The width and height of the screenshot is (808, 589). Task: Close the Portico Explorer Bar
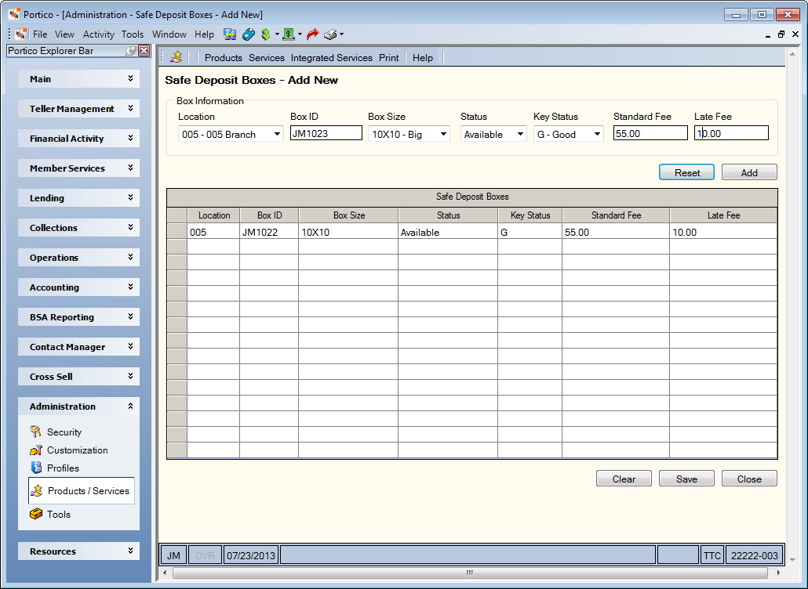click(144, 50)
